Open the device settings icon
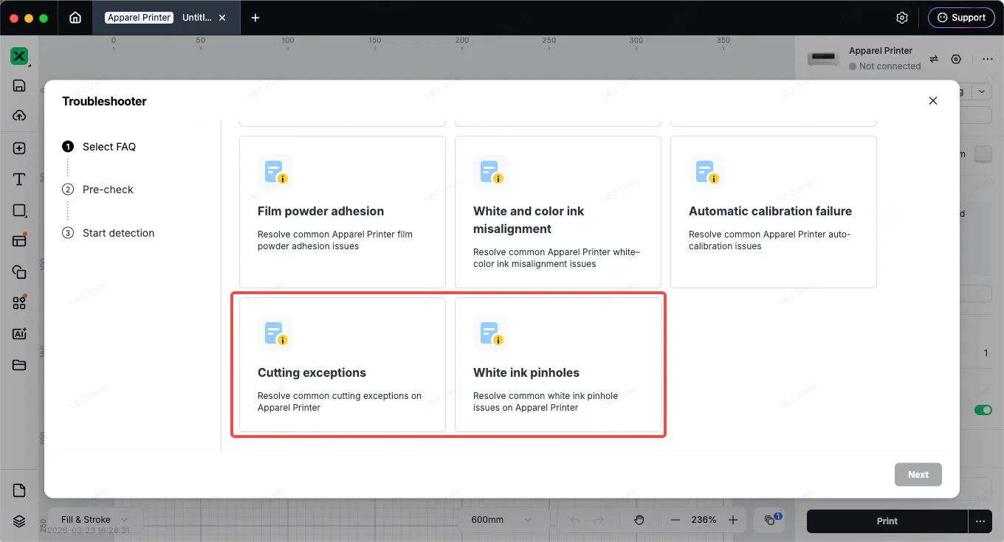1004x542 pixels. 957,59
